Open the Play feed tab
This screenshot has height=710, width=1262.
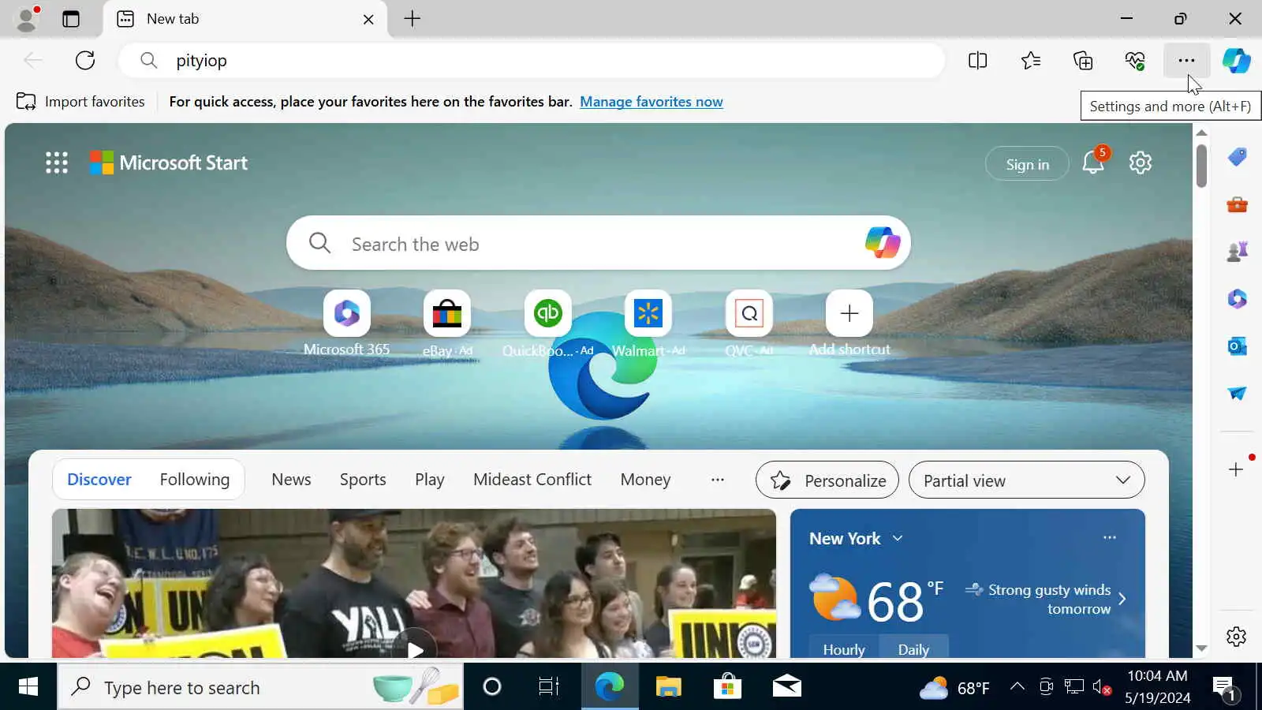point(430,480)
